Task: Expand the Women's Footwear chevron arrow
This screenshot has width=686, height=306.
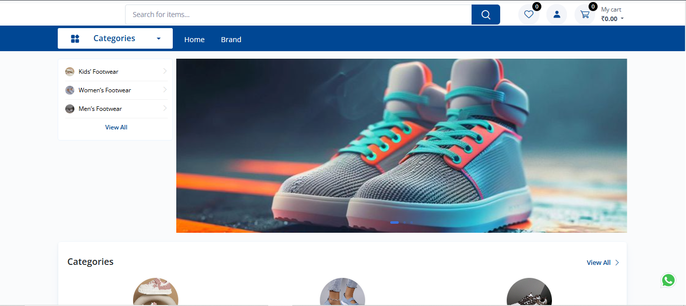Action: point(165,90)
